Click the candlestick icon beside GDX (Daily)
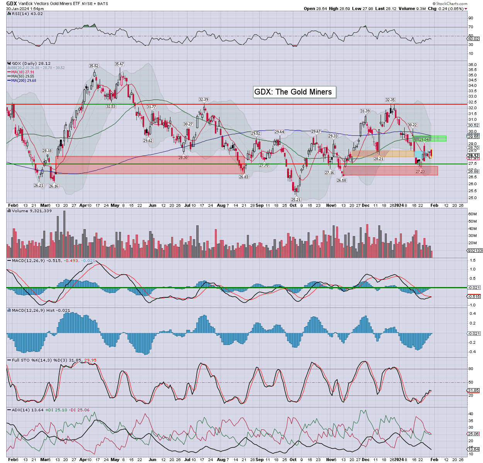 click(9, 63)
